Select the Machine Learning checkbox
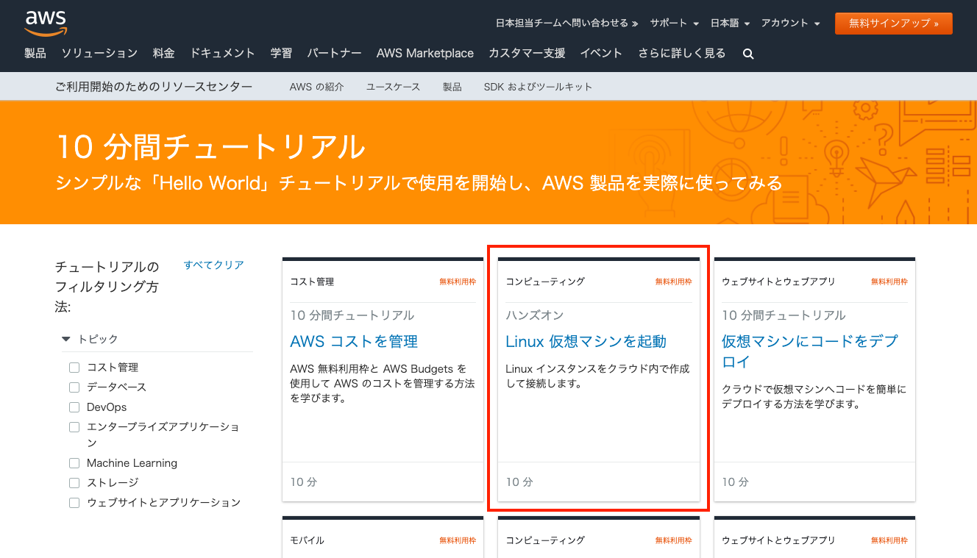Viewport: 977px width, 558px height. [x=74, y=463]
